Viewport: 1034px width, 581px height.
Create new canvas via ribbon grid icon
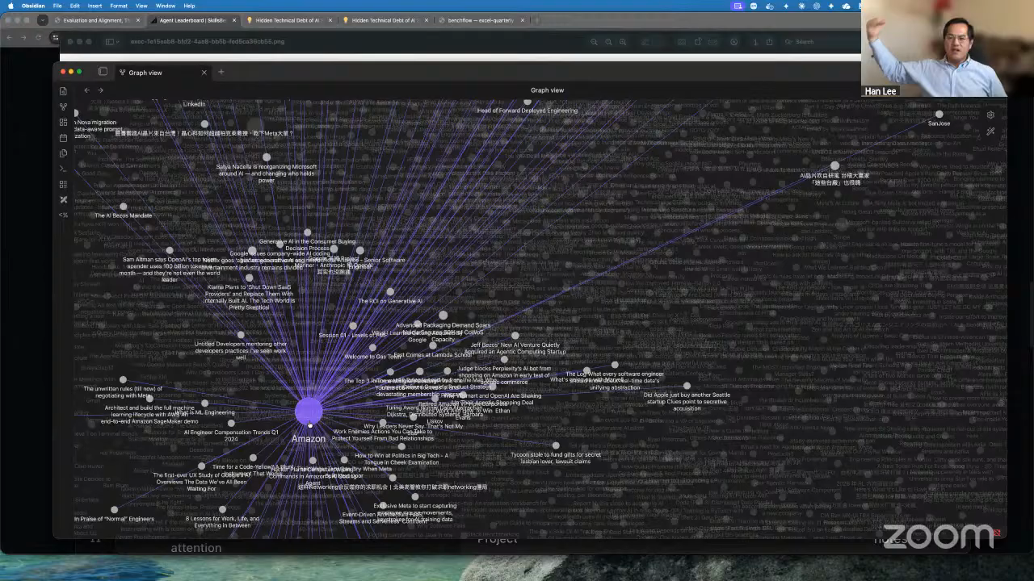[64, 122]
